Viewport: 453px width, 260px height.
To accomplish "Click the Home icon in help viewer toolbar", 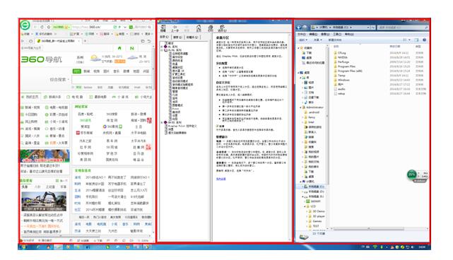I will [199, 28].
